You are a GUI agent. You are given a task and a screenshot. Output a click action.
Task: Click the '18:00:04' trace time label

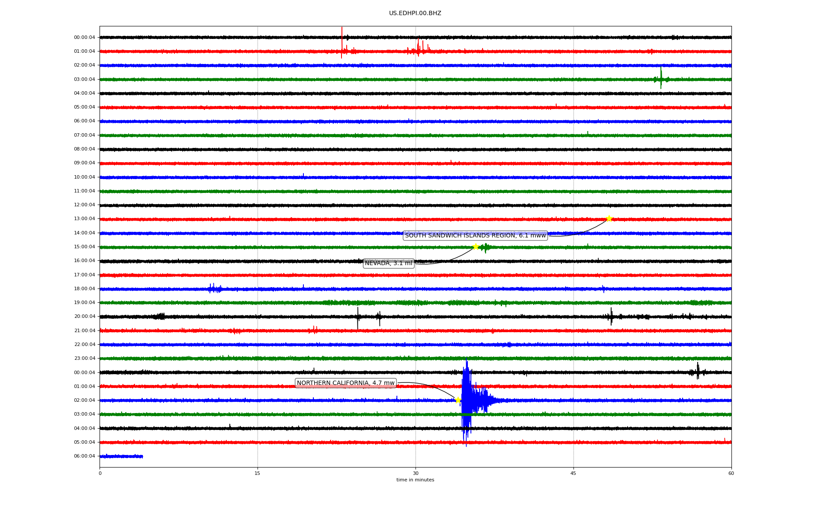tap(84, 288)
